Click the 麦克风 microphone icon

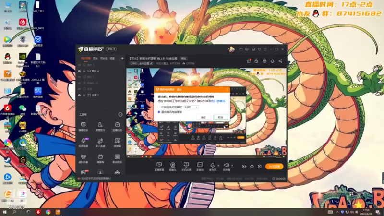[x=213, y=165]
